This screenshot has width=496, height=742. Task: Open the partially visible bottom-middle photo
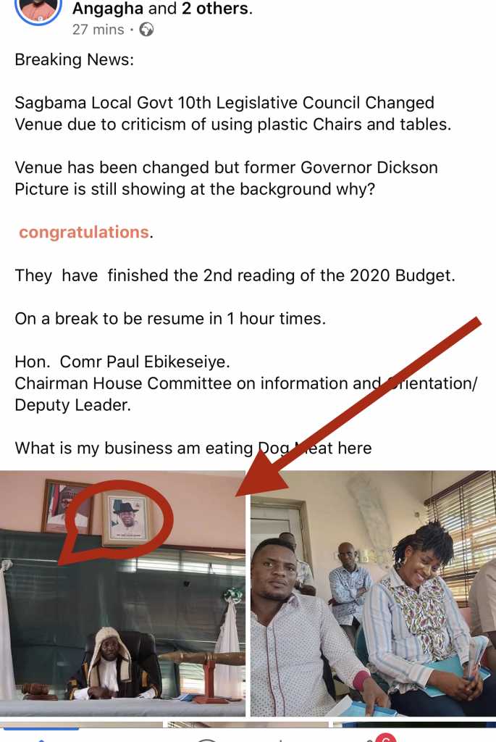pyautogui.click(x=248, y=725)
